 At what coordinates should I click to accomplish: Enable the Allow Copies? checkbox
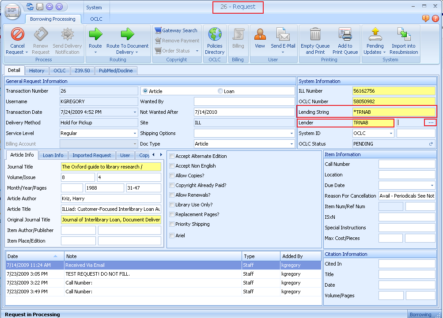(172, 175)
